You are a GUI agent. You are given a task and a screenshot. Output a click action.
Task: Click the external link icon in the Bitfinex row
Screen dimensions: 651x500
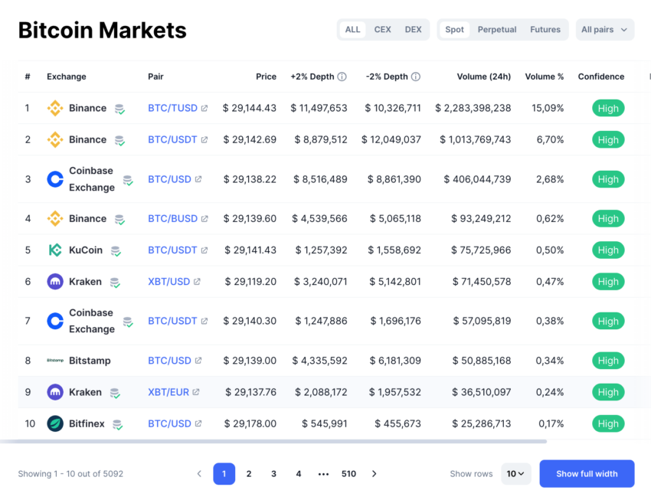click(x=198, y=423)
